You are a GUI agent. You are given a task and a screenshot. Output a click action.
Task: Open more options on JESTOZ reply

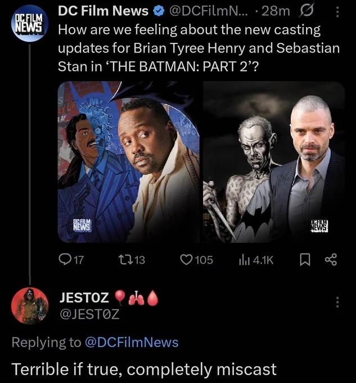click(x=337, y=302)
